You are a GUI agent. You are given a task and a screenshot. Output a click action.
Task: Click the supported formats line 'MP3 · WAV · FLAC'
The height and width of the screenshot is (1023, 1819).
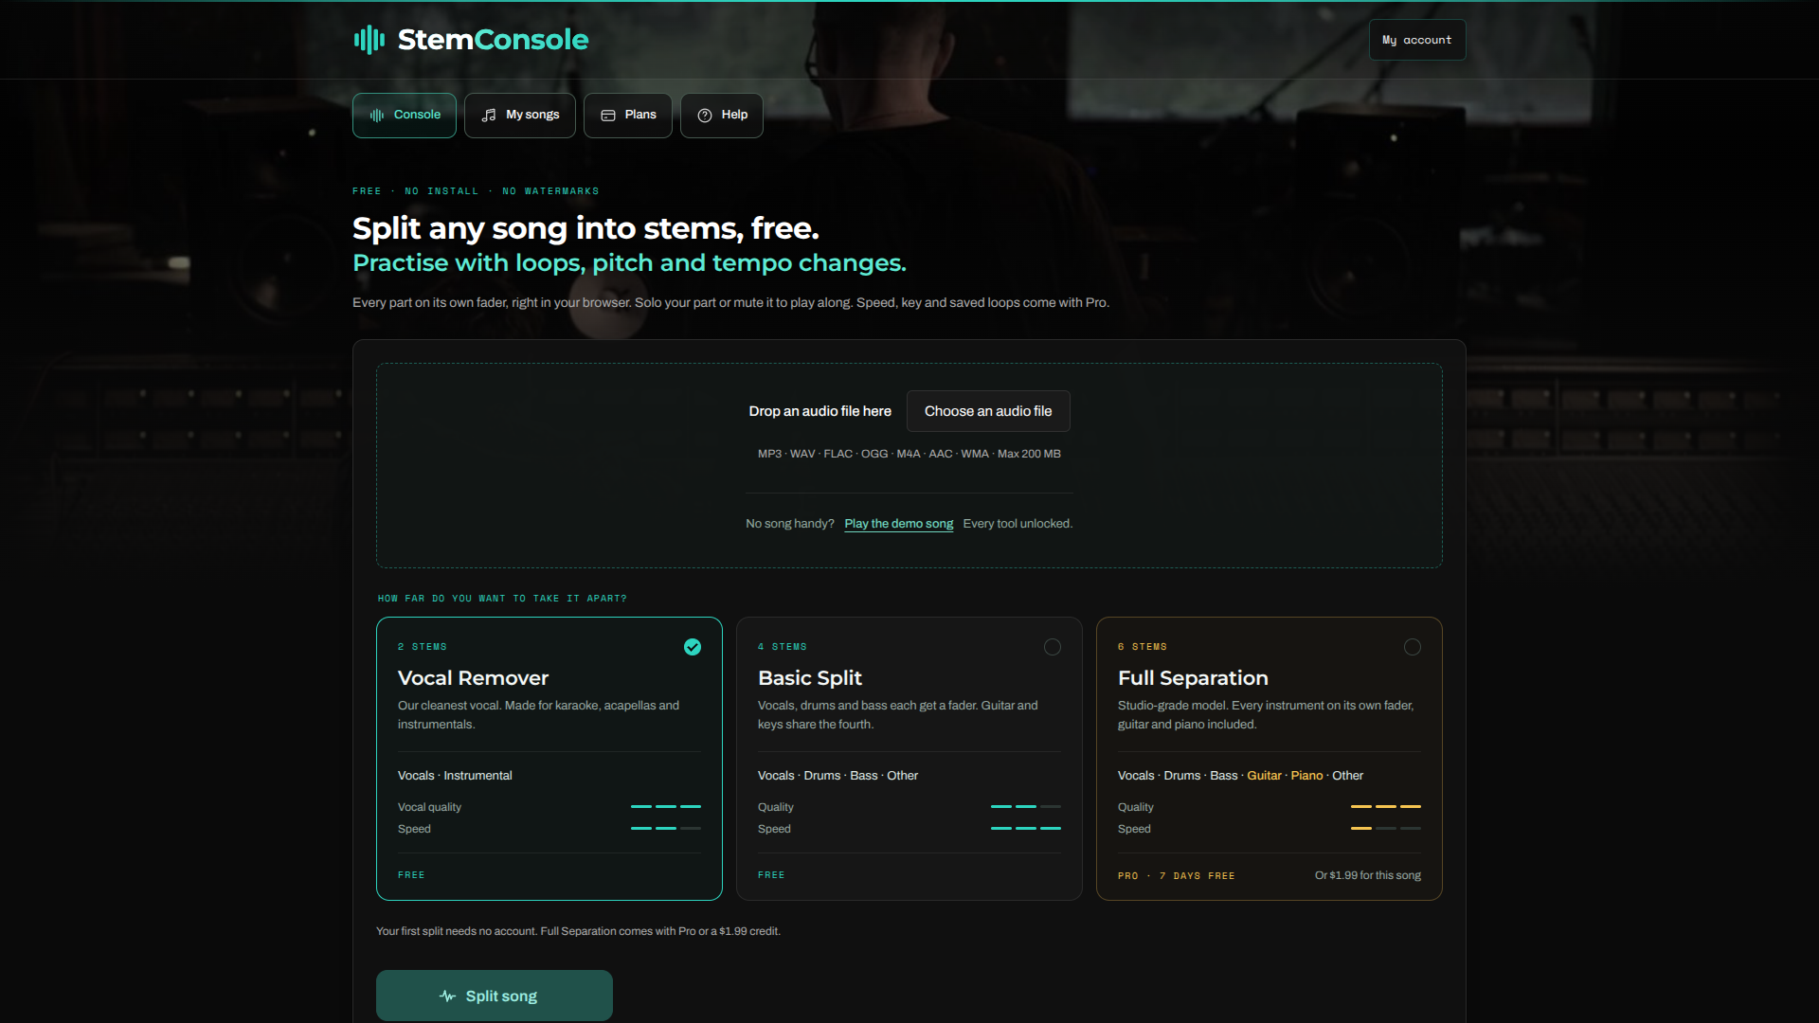[x=909, y=454]
